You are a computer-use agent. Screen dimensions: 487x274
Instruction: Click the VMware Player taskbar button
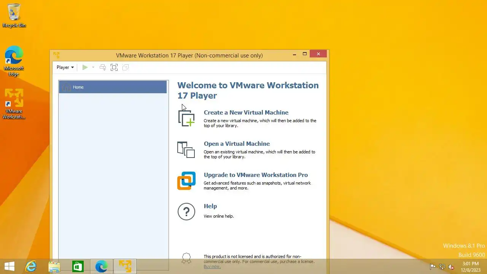(x=125, y=266)
